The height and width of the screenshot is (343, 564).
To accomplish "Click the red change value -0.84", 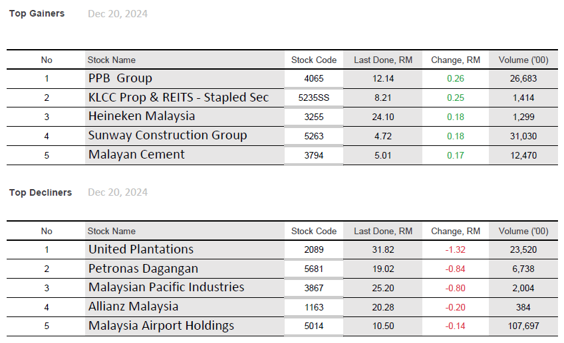I will point(456,269).
